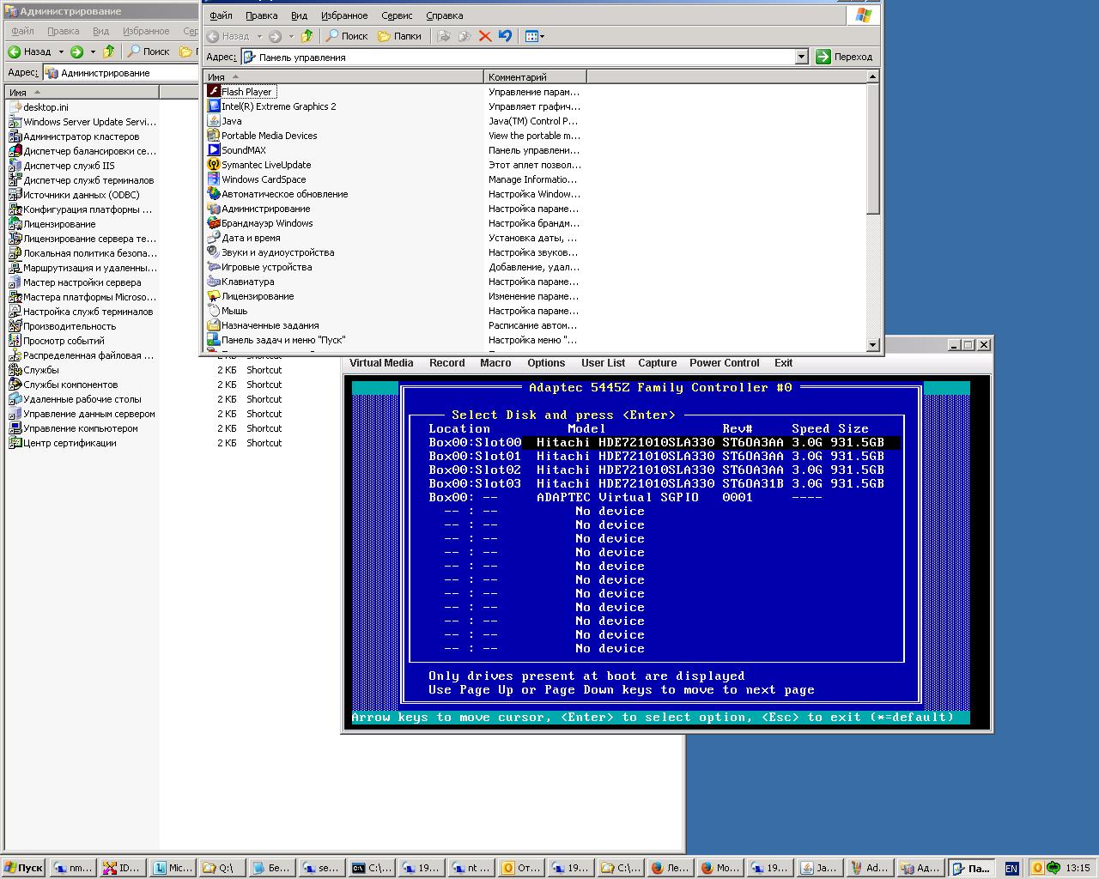Open Symantec LiveUpdate item

(265, 165)
